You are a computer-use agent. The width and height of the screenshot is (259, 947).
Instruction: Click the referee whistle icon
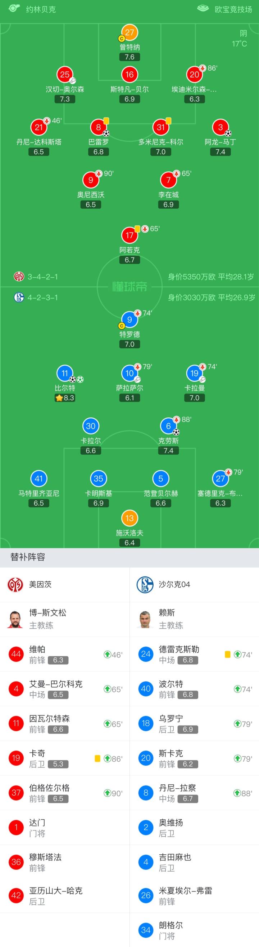pos(14,8)
